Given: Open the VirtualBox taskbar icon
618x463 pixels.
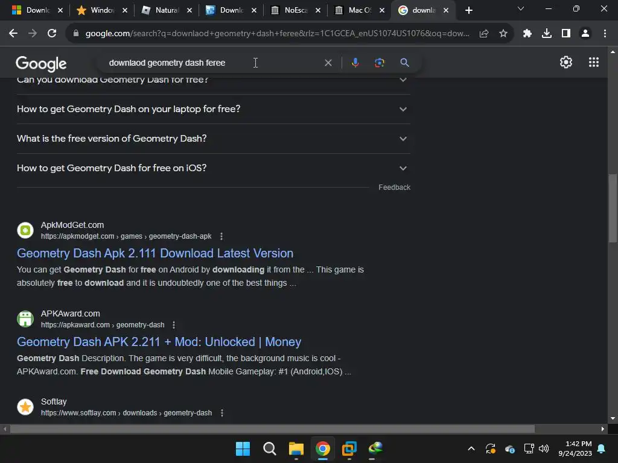Looking at the screenshot, I should [349, 449].
